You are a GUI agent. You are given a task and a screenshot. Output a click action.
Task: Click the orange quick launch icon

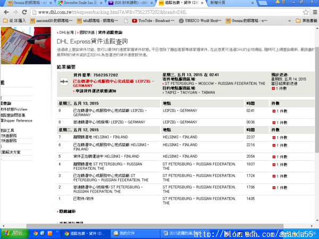point(49,233)
